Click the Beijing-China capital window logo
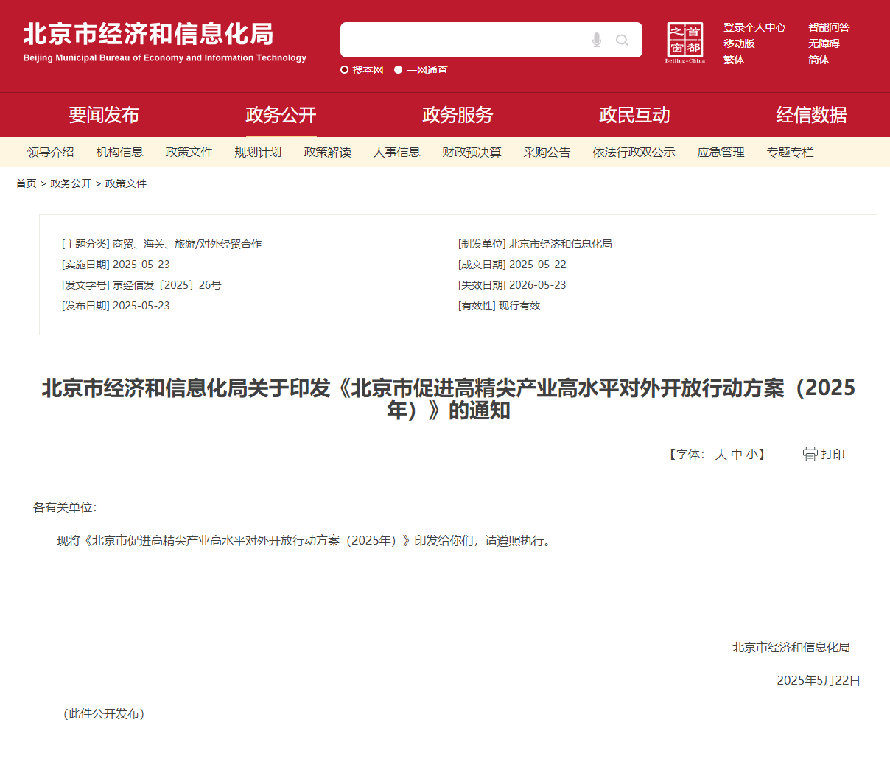The width and height of the screenshot is (890, 759). click(685, 42)
